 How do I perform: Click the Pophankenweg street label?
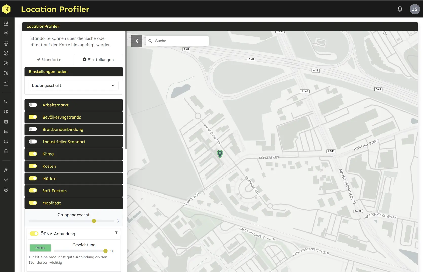pyautogui.click(x=366, y=145)
